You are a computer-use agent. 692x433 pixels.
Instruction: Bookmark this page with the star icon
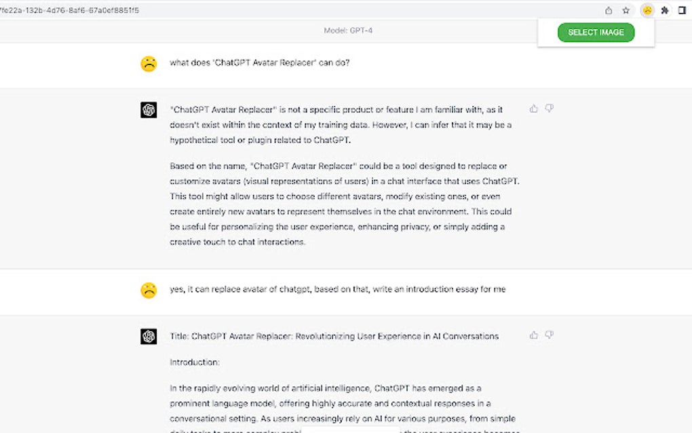coord(626,10)
